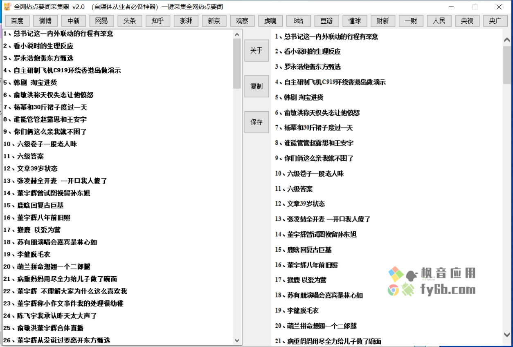The width and height of the screenshot is (513, 347).
Task: Click the left list scrollbar thumb
Action: click(237, 64)
